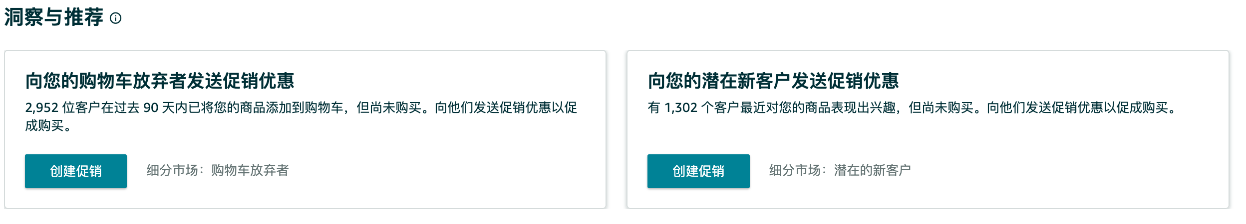Click the 细分市场 label in cart abandoner card
The height and width of the screenshot is (224, 1246).
tap(172, 171)
